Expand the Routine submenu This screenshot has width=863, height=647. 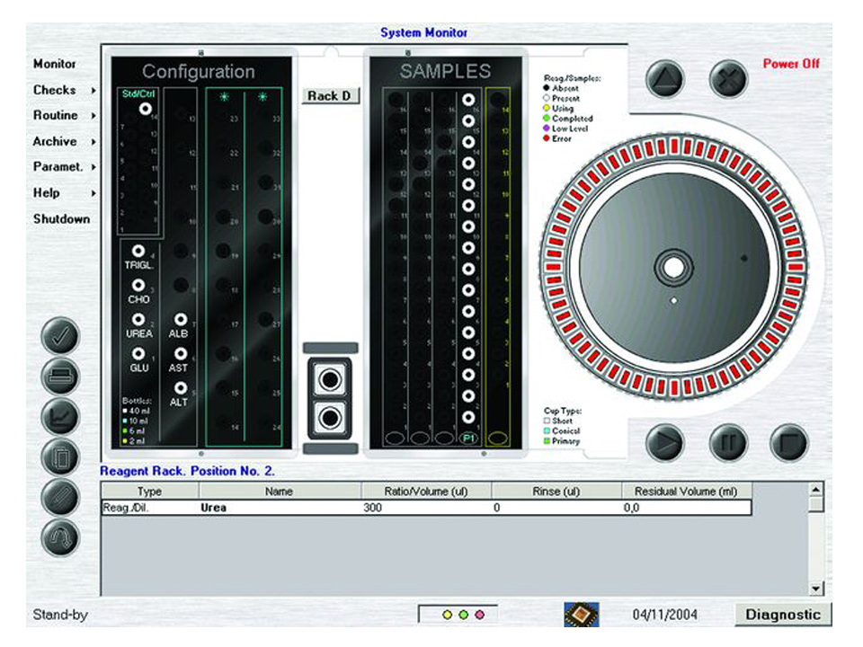click(x=63, y=115)
